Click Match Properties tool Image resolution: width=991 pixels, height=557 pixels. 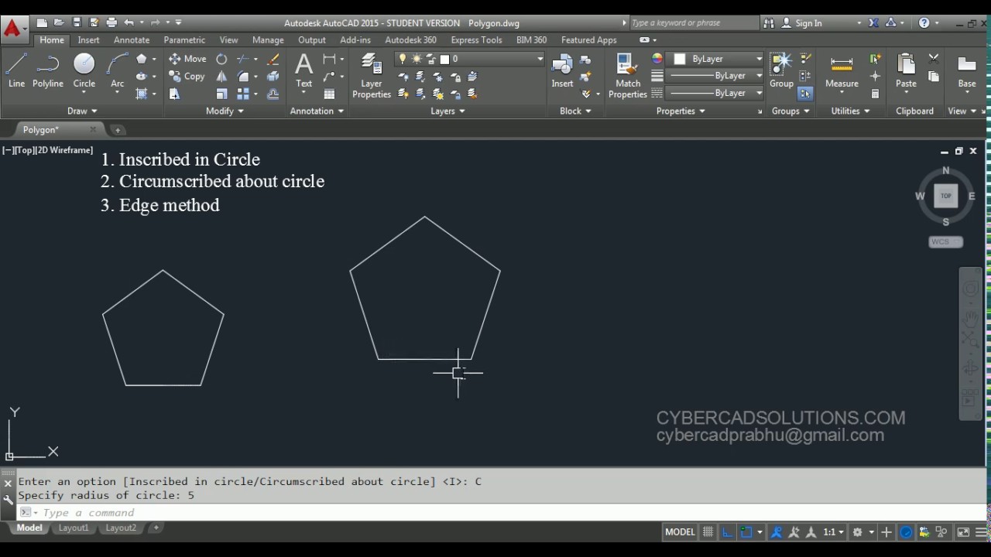pyautogui.click(x=628, y=76)
